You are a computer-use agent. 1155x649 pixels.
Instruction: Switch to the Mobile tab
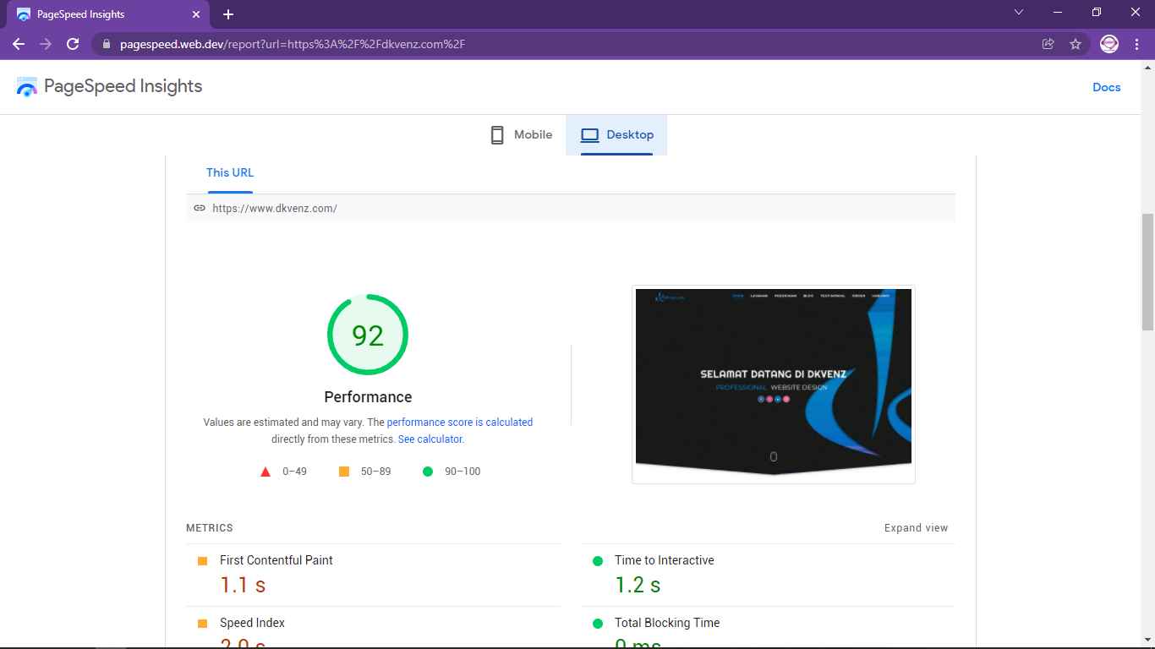(x=522, y=135)
